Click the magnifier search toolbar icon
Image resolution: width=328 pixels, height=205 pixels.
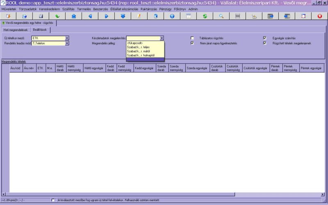point(221,16)
